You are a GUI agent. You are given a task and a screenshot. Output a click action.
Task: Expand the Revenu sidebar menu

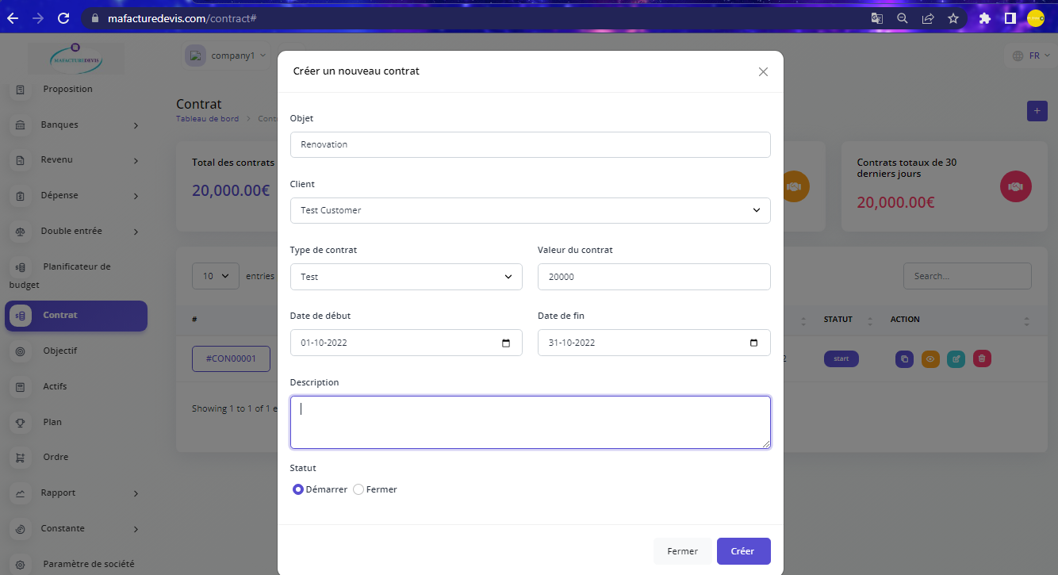pyautogui.click(x=76, y=159)
